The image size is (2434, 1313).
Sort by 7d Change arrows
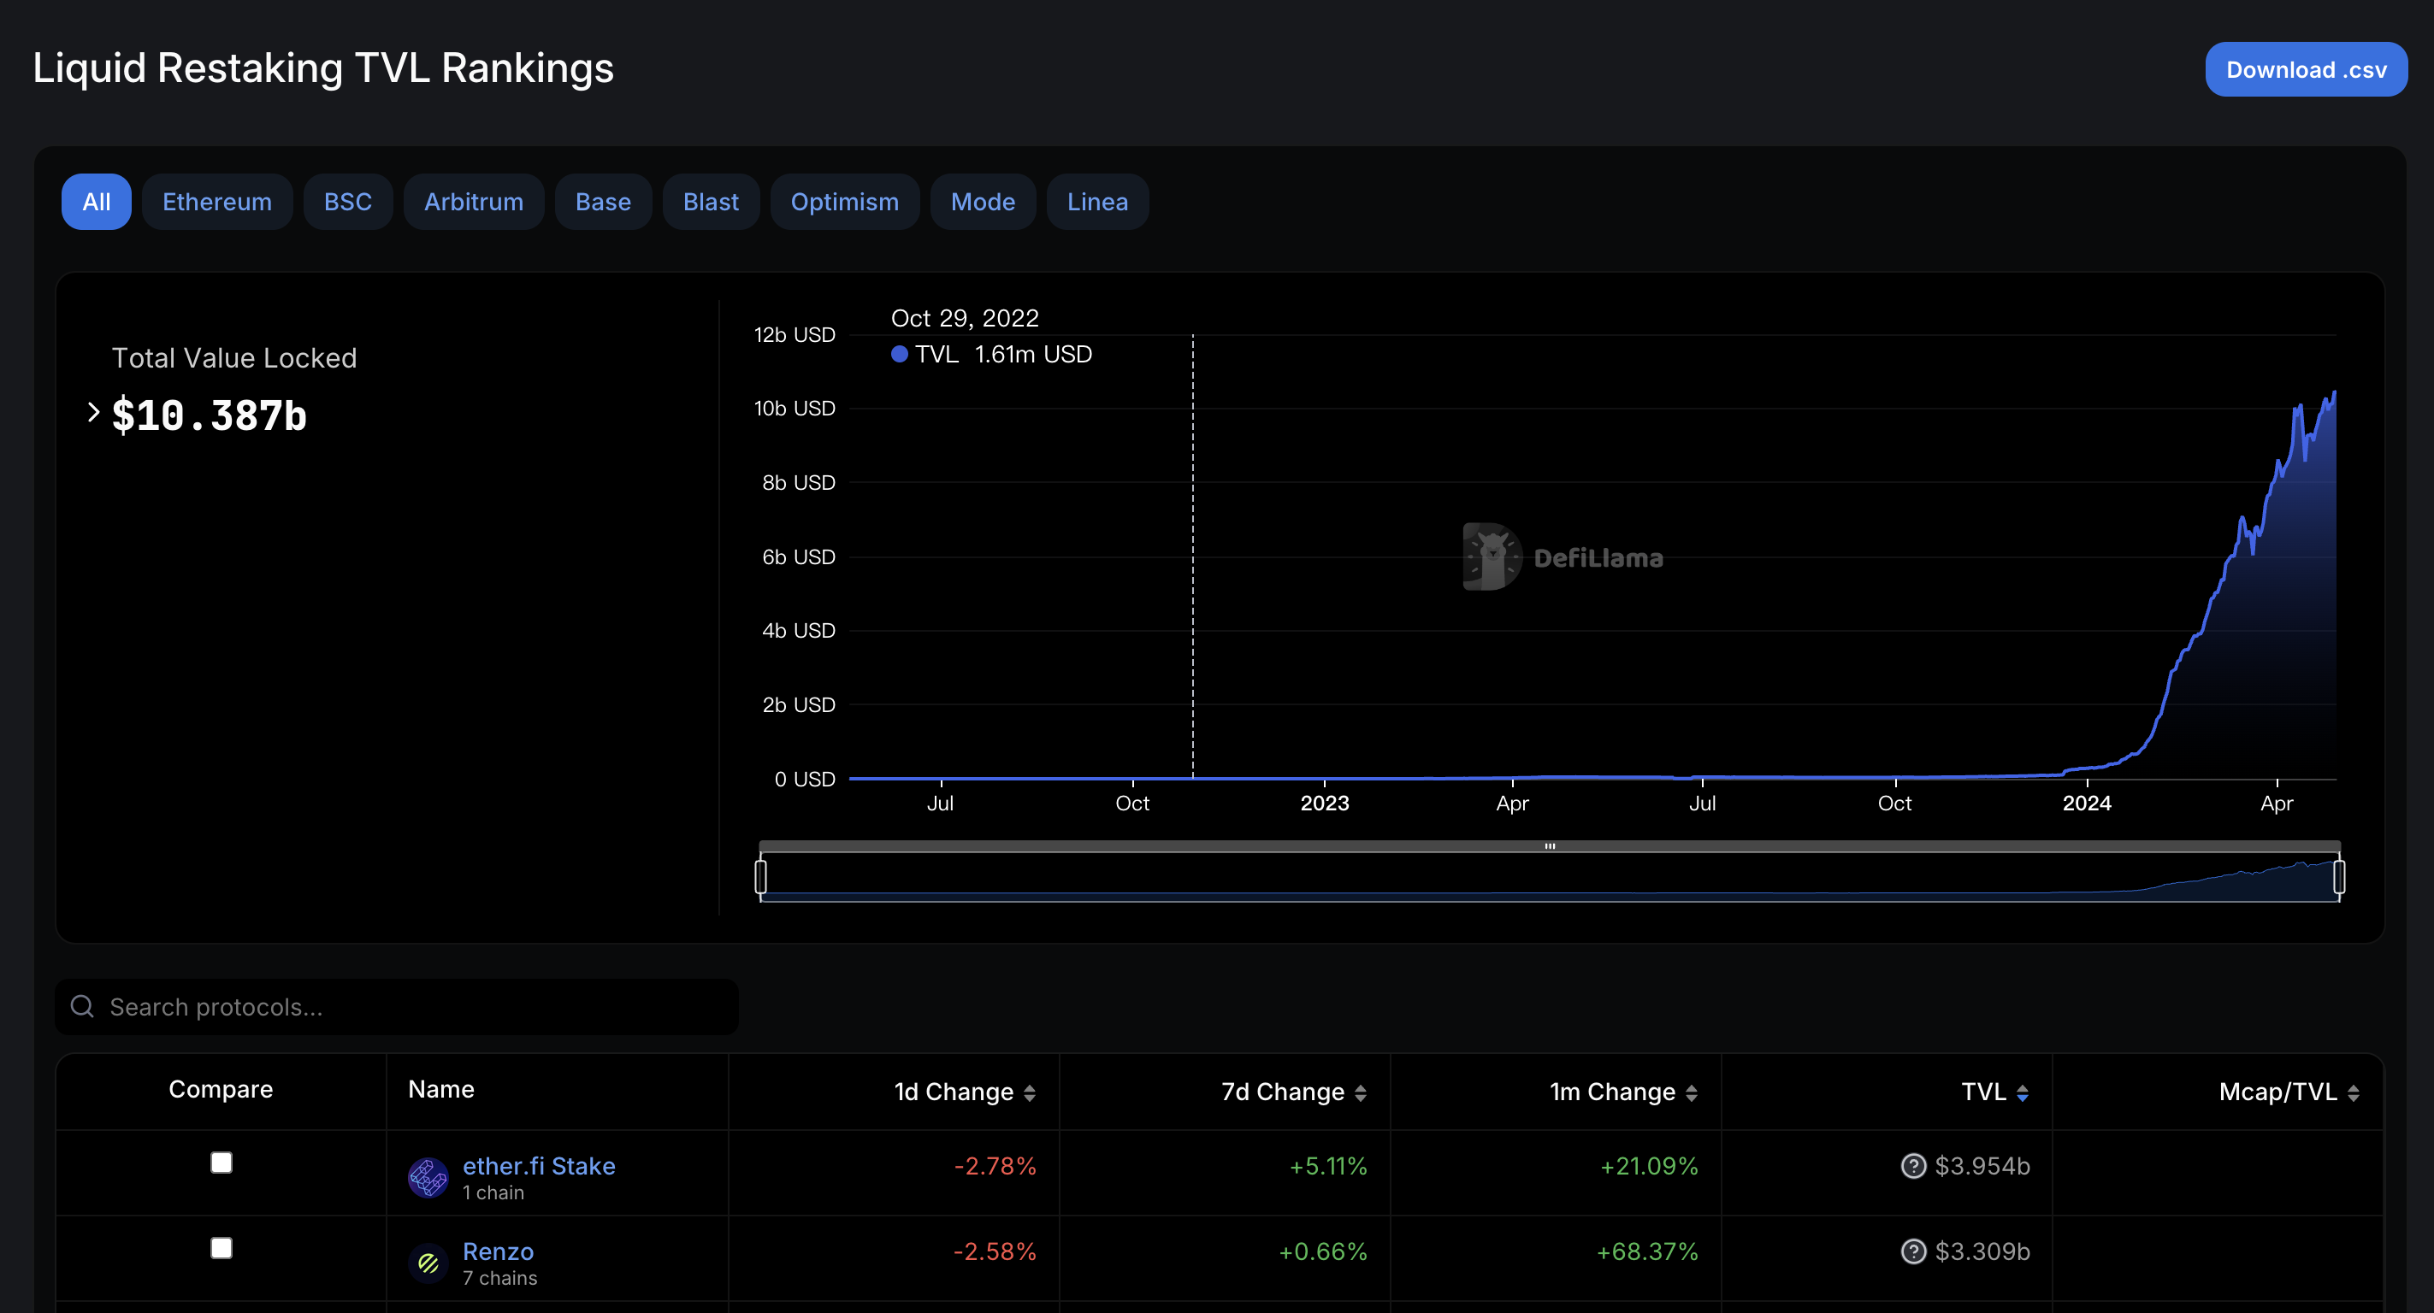point(1360,1093)
